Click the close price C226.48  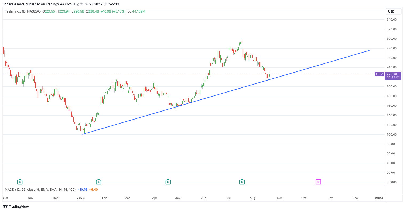(x=92, y=11)
